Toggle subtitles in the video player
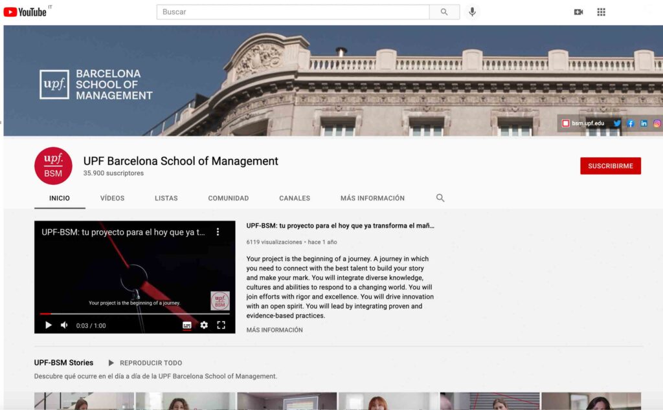This screenshot has width=663, height=410. (x=187, y=325)
